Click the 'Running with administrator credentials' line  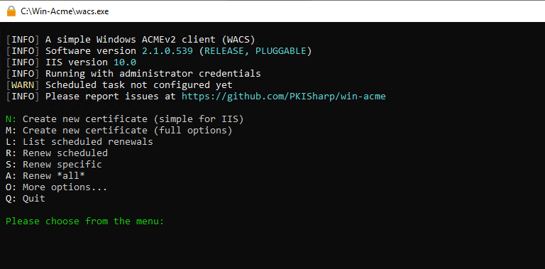[x=153, y=74]
